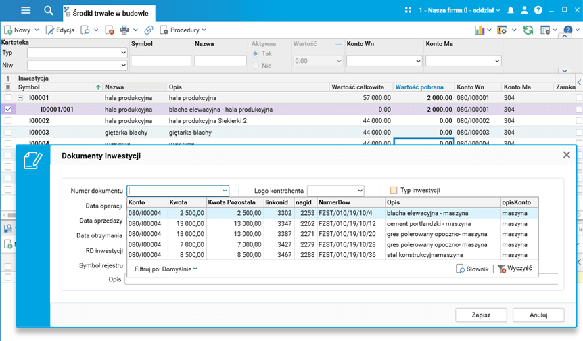This screenshot has height=341, width=583.
Task: Open the hamburger main menu
Action: pos(26,10)
